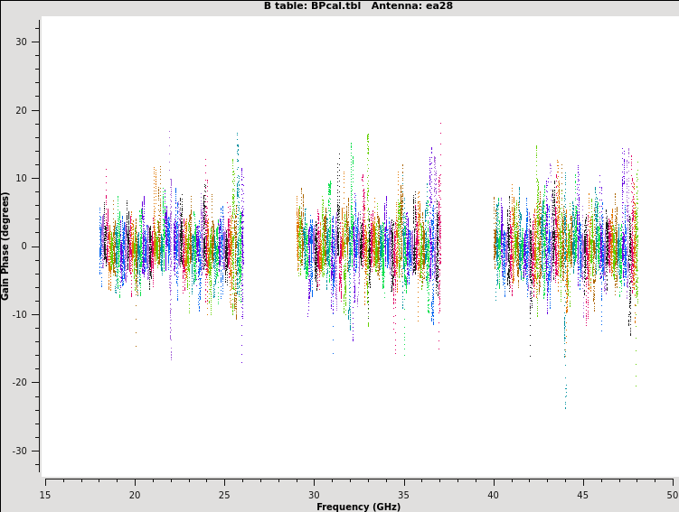Click the 30 tick label on phase axis
This screenshot has width=679, height=512.
pos(22,42)
